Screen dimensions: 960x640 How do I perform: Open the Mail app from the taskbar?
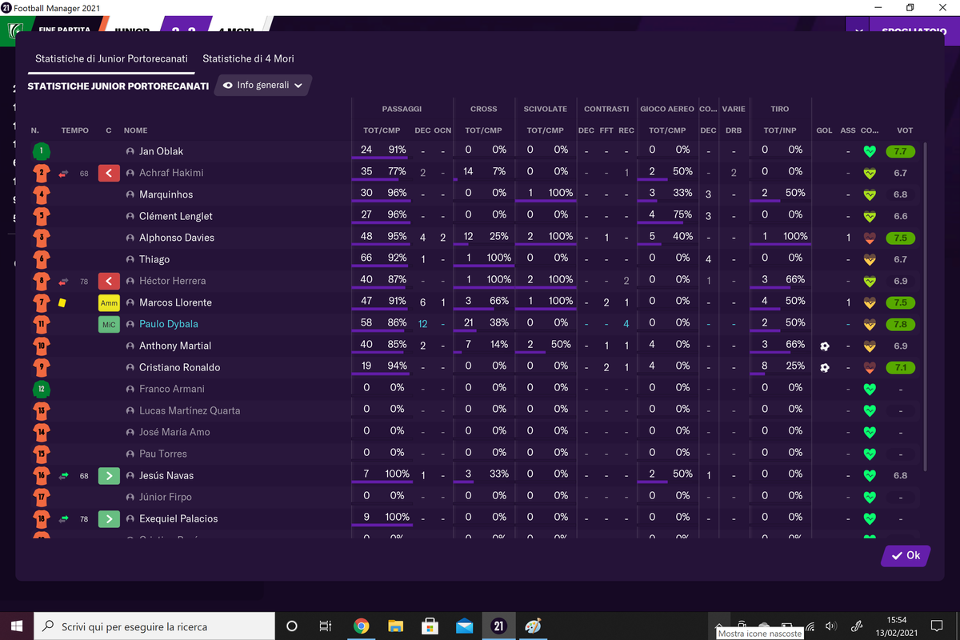tap(464, 626)
